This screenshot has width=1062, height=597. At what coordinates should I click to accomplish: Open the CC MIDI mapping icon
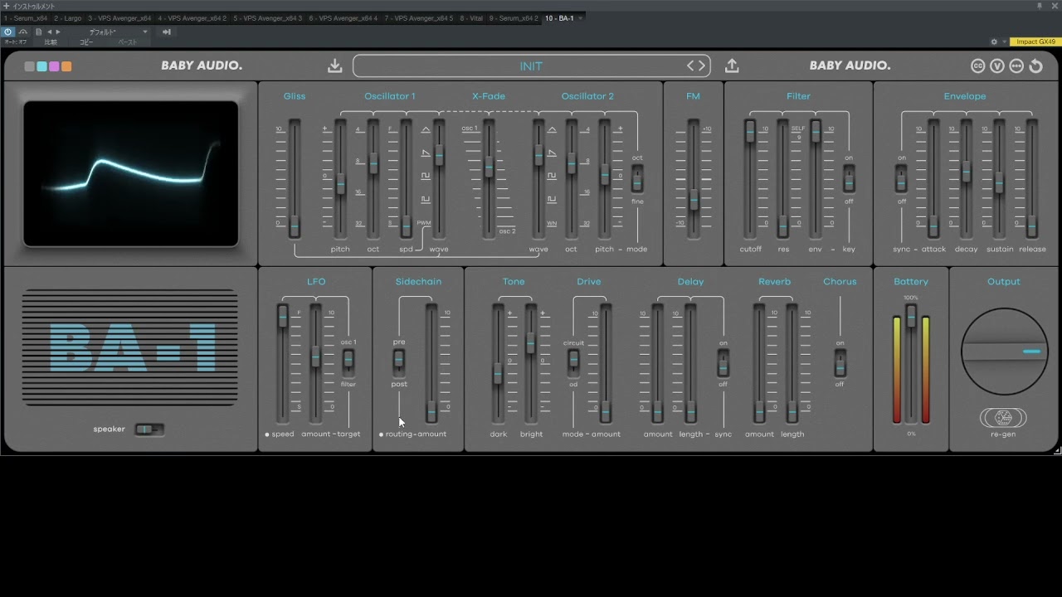coord(978,66)
